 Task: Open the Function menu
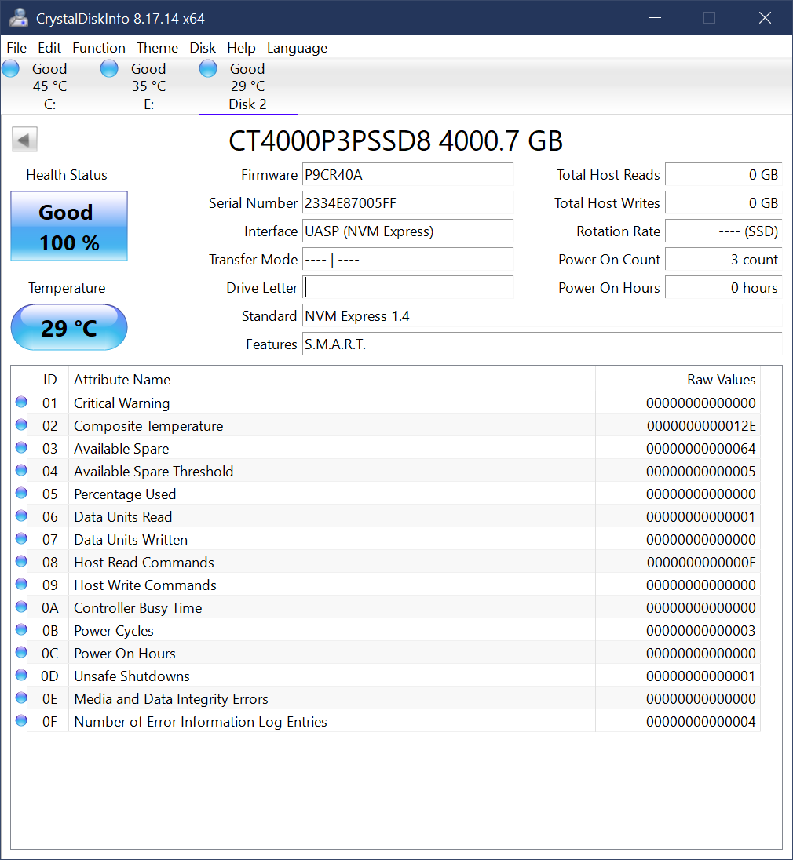[99, 48]
